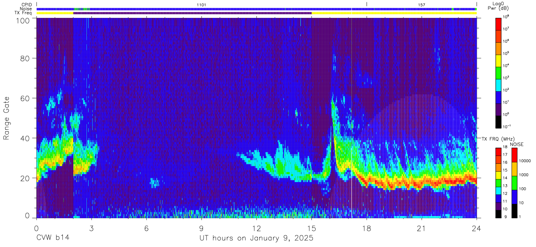Click the CPID label at top left
Image resolution: width=536 pixels, height=247 pixels.
pos(26,4)
